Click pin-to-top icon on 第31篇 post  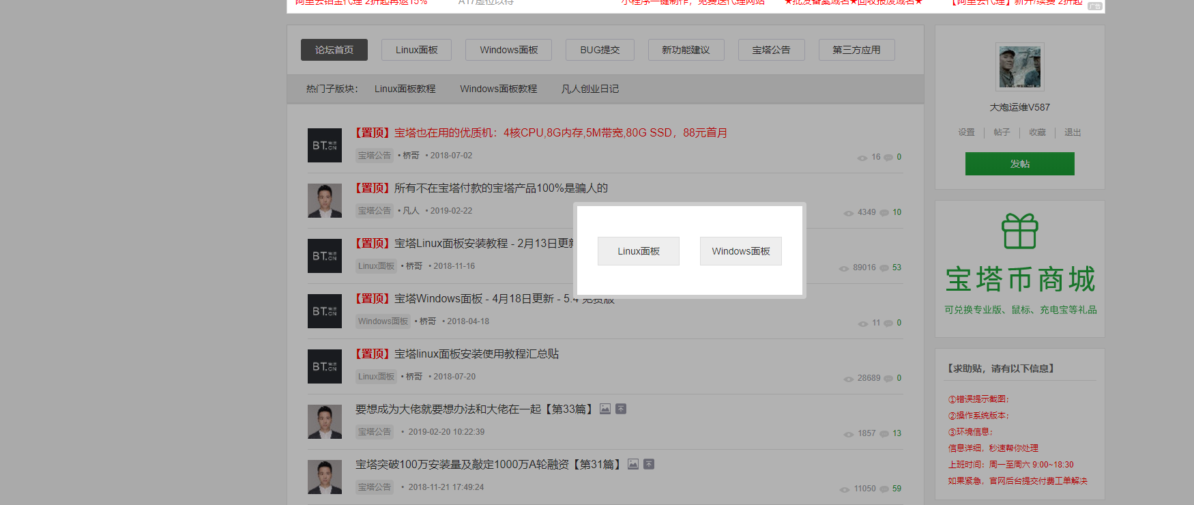tap(649, 464)
